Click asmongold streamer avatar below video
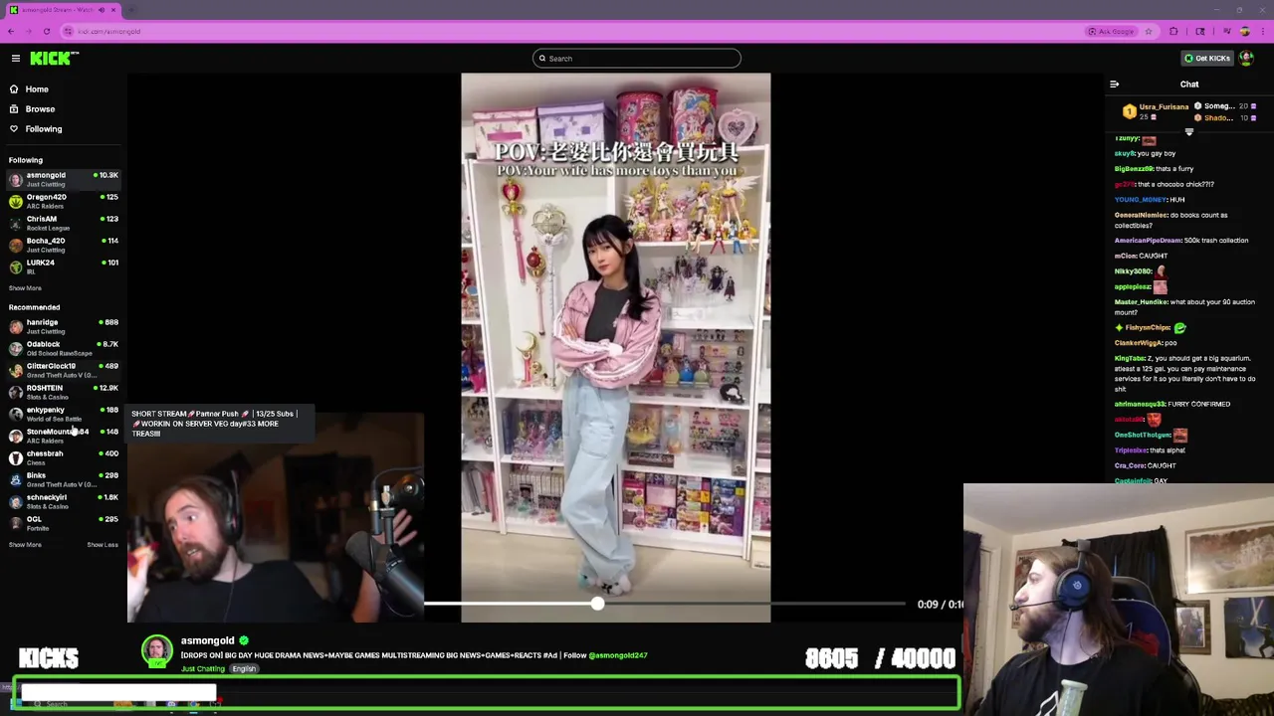 coord(156,651)
